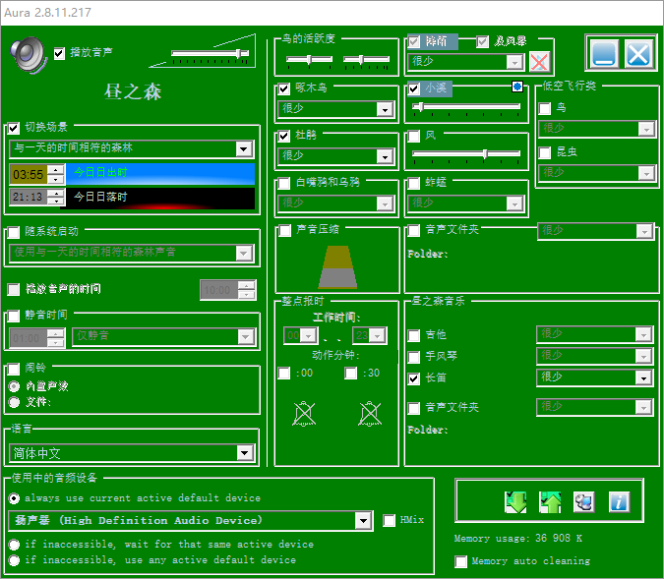Screen dimensions: 664x579
Task: Toggle 啄木鸟 checkbox
Action: click(283, 88)
